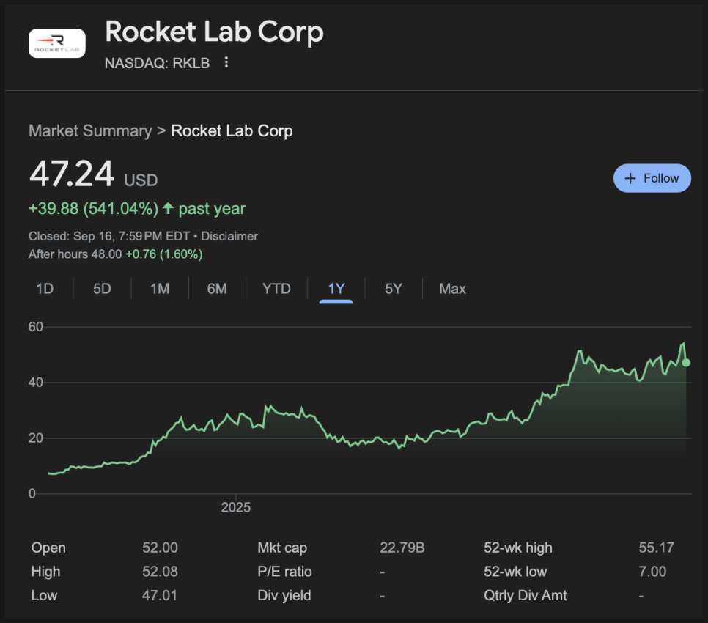This screenshot has width=708, height=623.
Task: Select the 5Y range tab
Action: point(394,289)
